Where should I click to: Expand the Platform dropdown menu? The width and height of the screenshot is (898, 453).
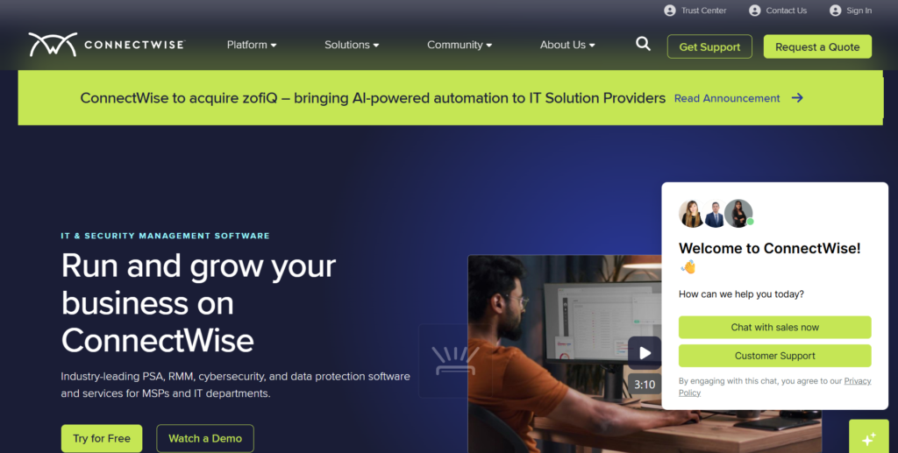(252, 45)
